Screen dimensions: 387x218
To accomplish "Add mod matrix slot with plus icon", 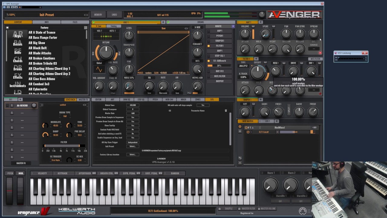I will [240, 131].
